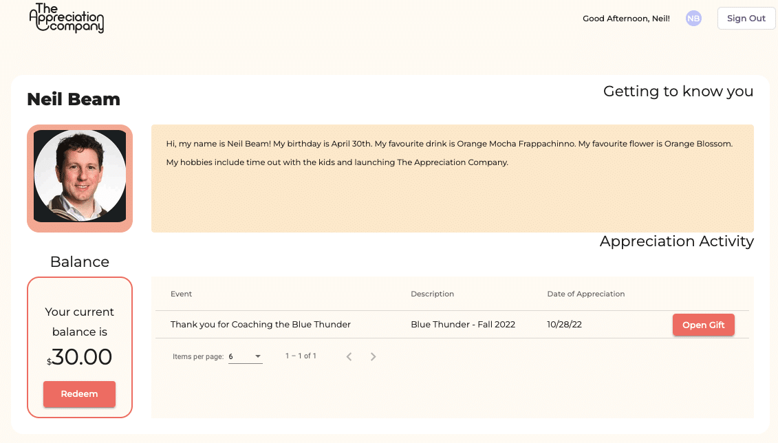Select Thank you for Coaching row
Image resolution: width=778 pixels, height=443 pixels.
[452, 325]
